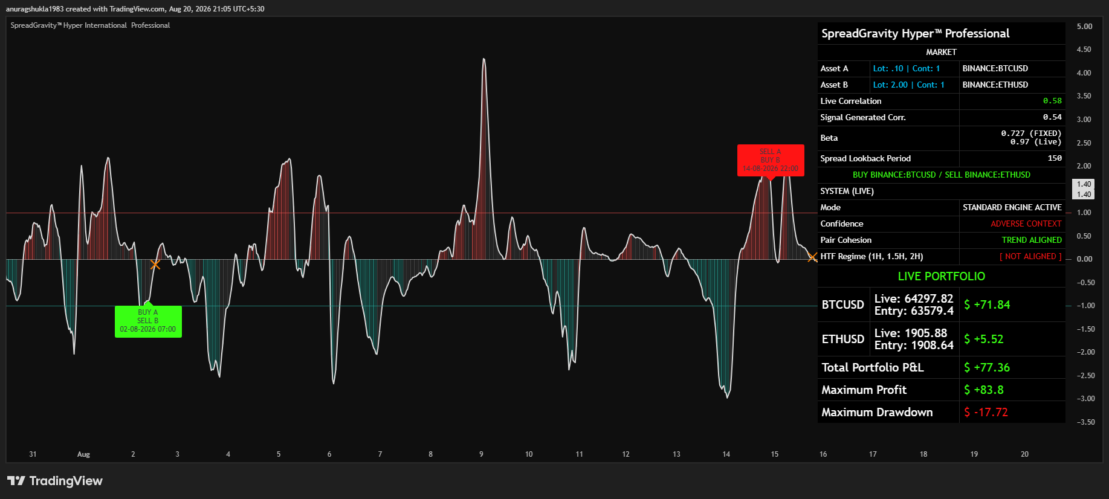Click the red upper threshold line at 1.00
The height and width of the screenshot is (499, 1109).
click(x=411, y=213)
